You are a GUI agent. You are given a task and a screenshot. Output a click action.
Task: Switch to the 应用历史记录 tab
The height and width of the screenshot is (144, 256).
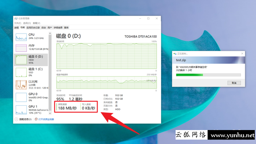[33, 28]
